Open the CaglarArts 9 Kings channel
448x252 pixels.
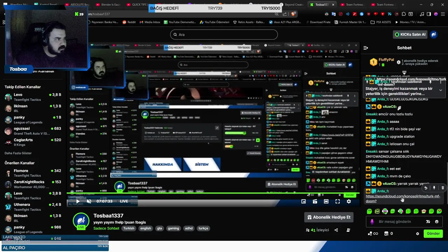tap(33, 142)
